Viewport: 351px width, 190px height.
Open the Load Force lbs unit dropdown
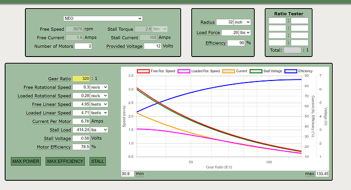click(245, 33)
